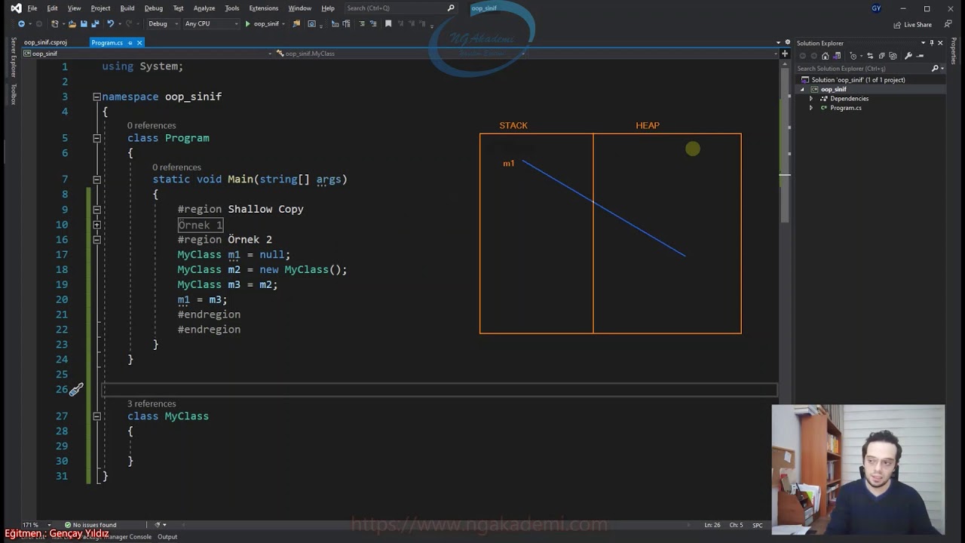The image size is (965, 543).
Task: Click the search magnifier in Solution Explorer
Action: click(x=935, y=69)
